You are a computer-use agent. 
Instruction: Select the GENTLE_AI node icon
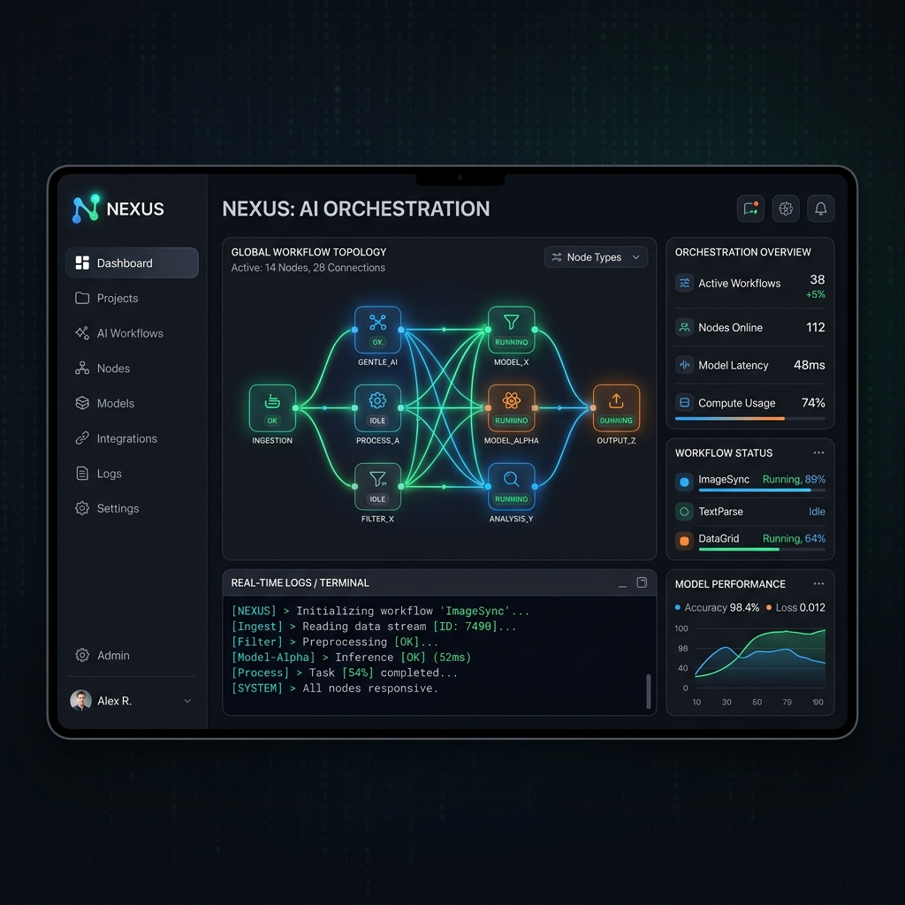377,330
